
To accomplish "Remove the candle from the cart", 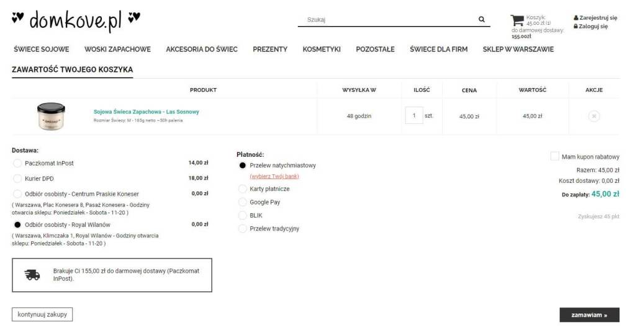I will pyautogui.click(x=593, y=116).
